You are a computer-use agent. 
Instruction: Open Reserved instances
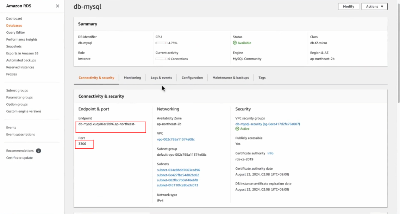(x=20, y=67)
